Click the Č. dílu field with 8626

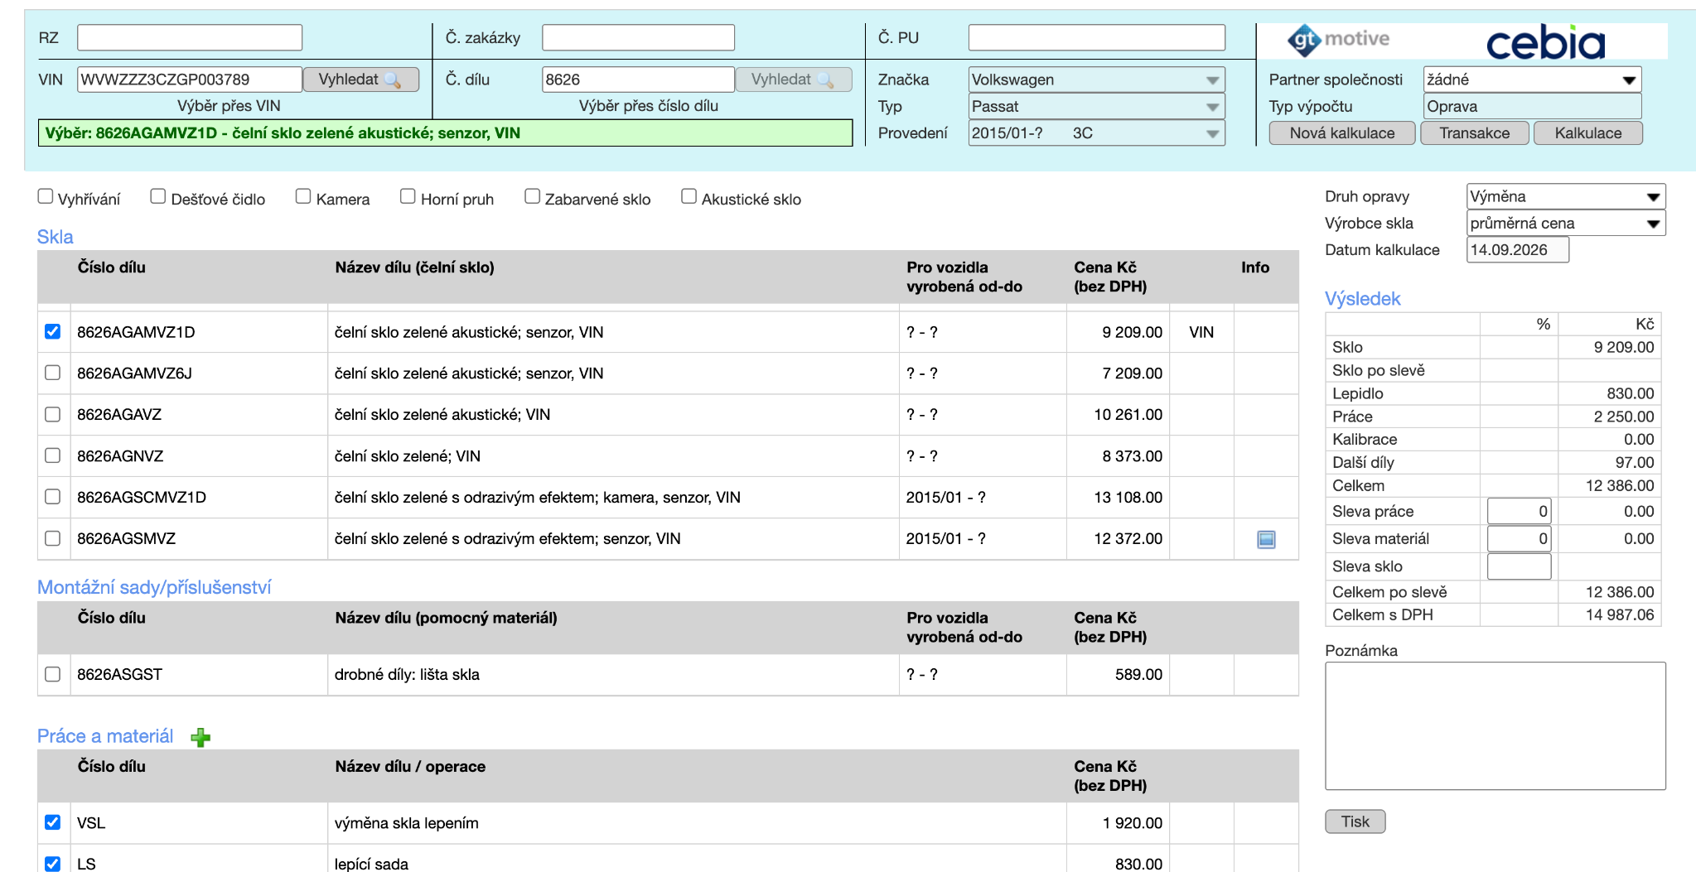tap(638, 79)
